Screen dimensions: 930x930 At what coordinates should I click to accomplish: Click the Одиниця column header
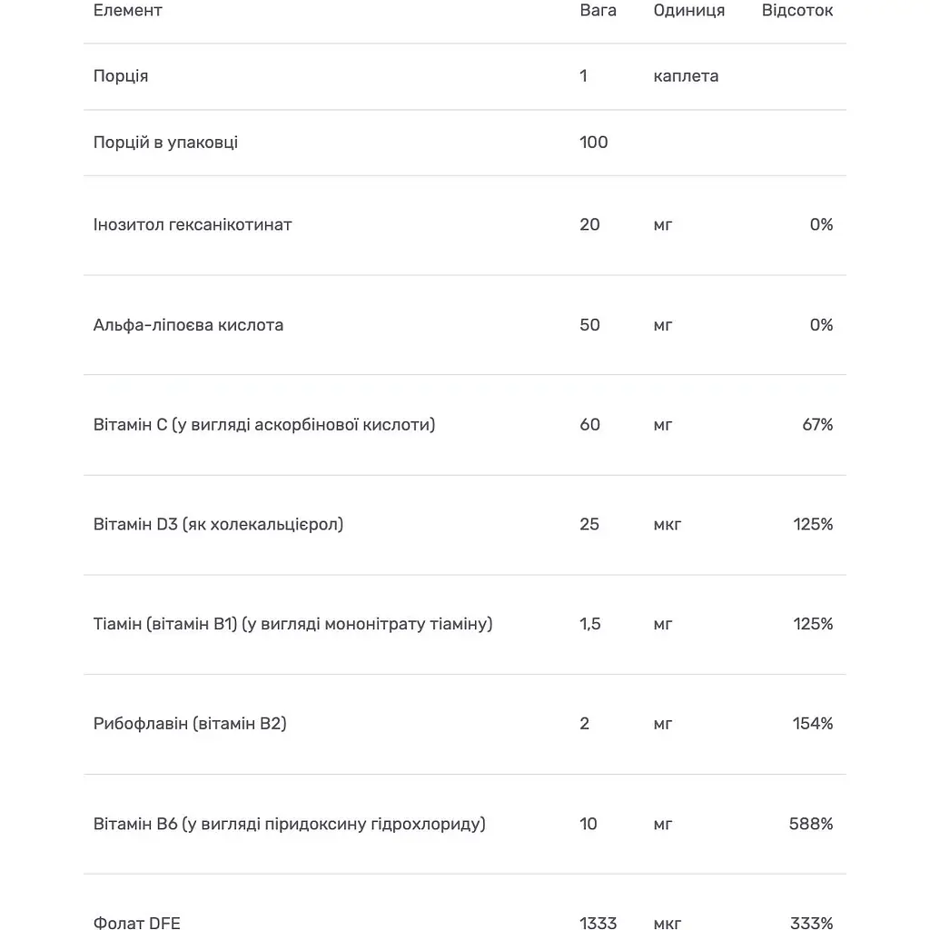(688, 11)
